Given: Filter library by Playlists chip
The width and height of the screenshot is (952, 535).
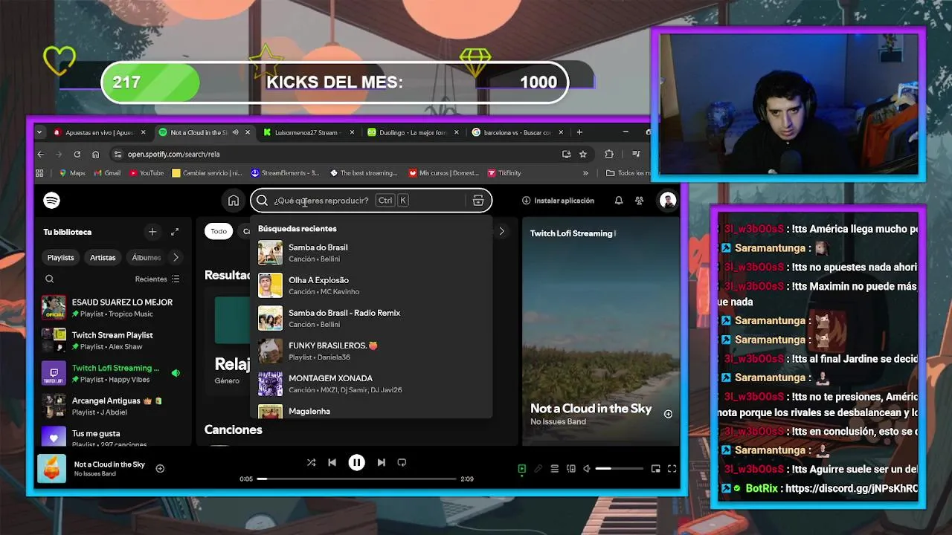Looking at the screenshot, I should click(x=61, y=257).
